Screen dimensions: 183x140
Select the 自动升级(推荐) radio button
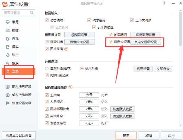point(47,68)
